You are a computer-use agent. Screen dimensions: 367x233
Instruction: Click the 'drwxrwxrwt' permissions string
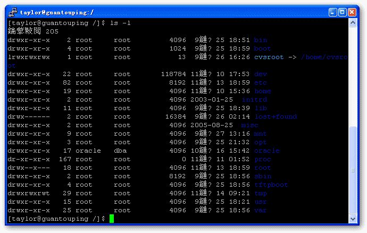pyautogui.click(x=29, y=194)
